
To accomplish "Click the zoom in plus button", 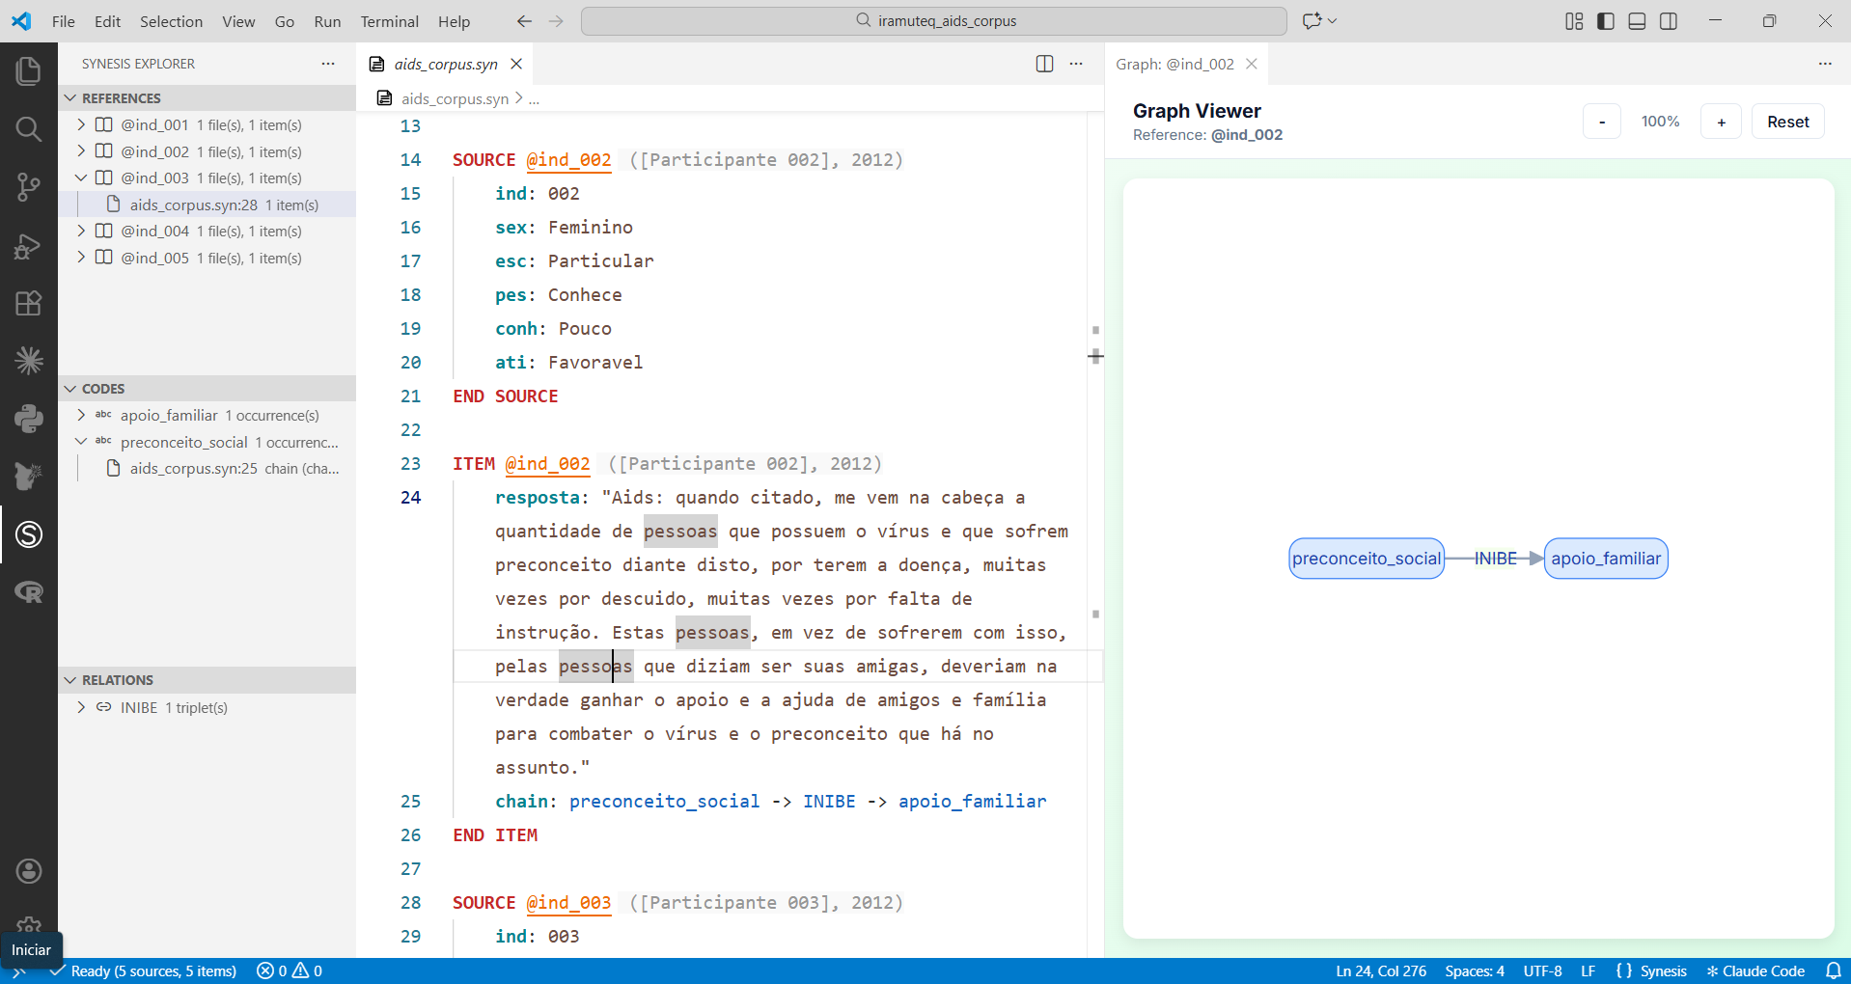I will [x=1721, y=122].
